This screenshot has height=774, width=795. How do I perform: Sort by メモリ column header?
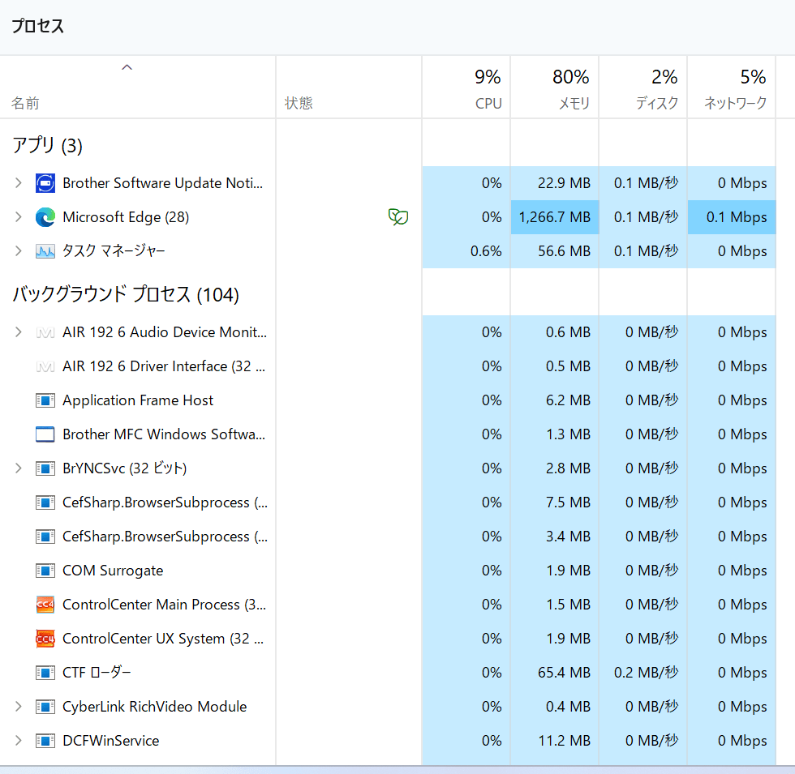(x=555, y=88)
